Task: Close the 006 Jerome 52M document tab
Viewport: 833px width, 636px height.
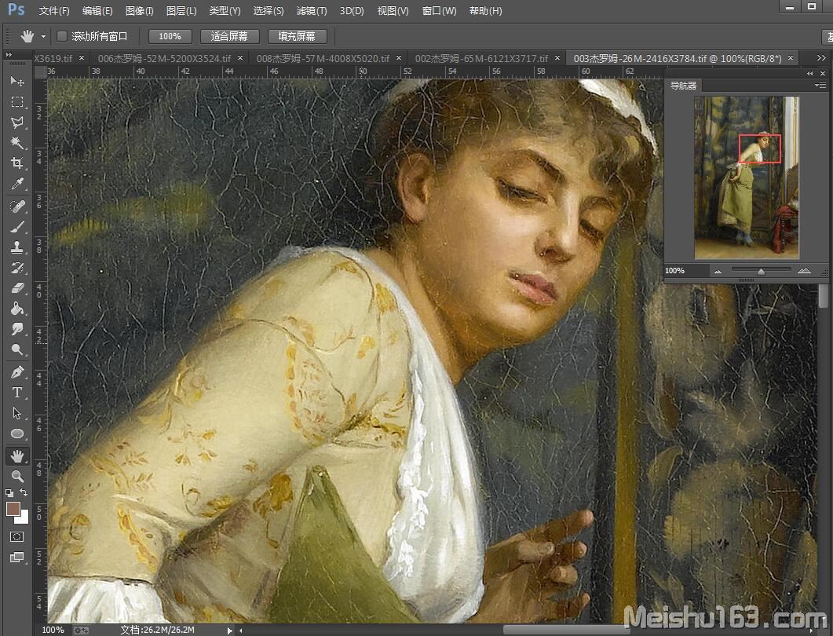Action: click(x=240, y=58)
